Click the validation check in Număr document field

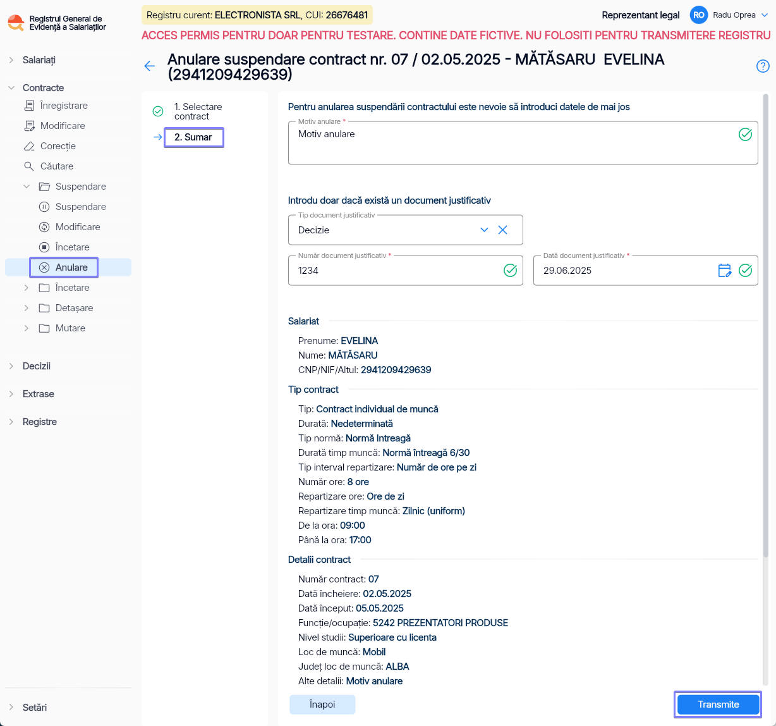[511, 271]
